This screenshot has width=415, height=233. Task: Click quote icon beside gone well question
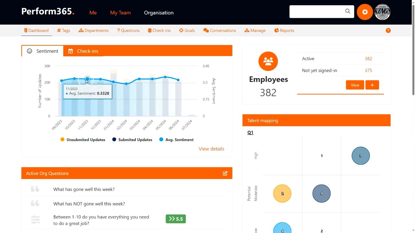[35, 189]
